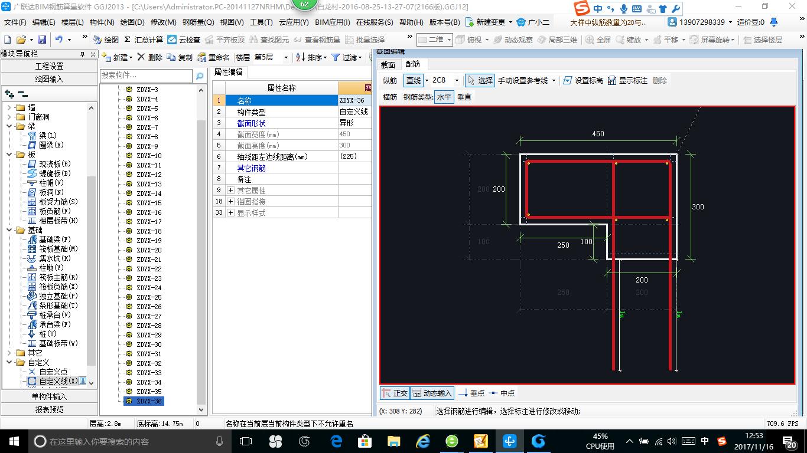807x453 pixels.
Task: Click 复制 copy component button
Action: [180, 57]
